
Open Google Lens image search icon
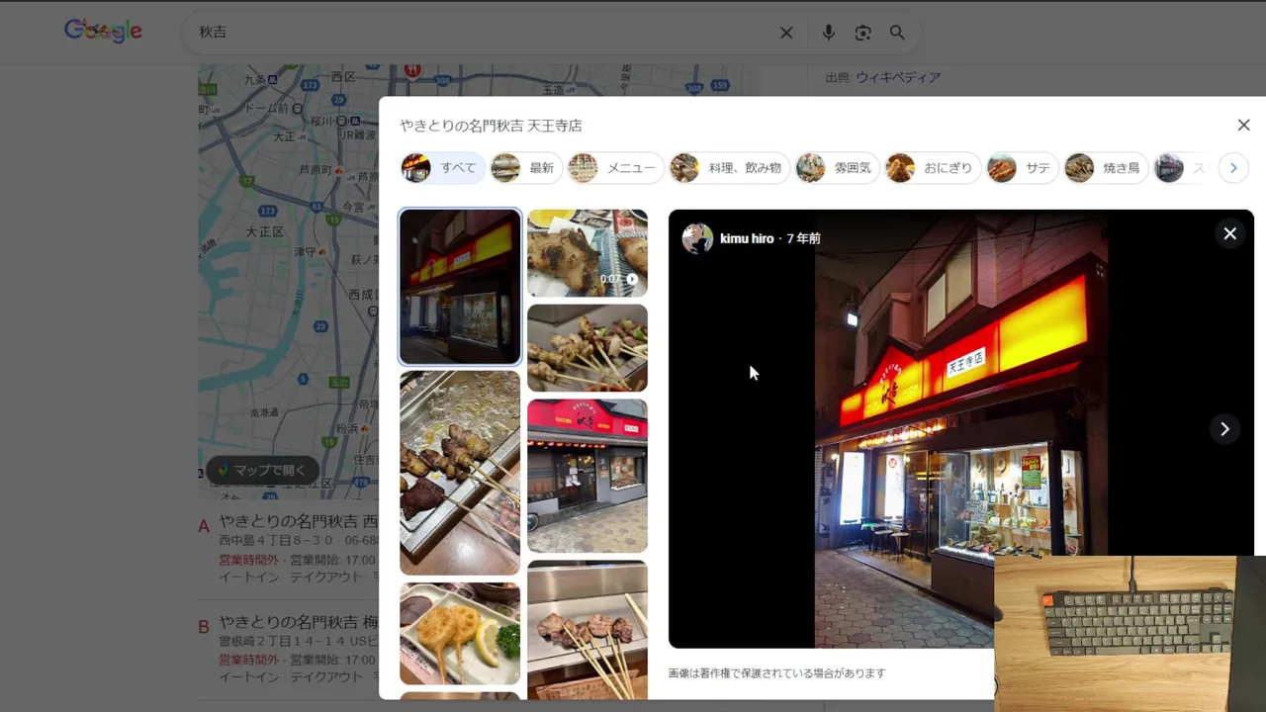click(863, 33)
